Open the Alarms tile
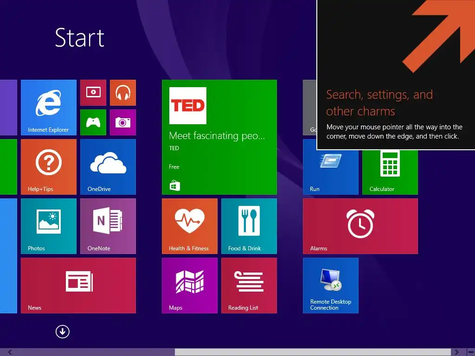 pyautogui.click(x=360, y=226)
